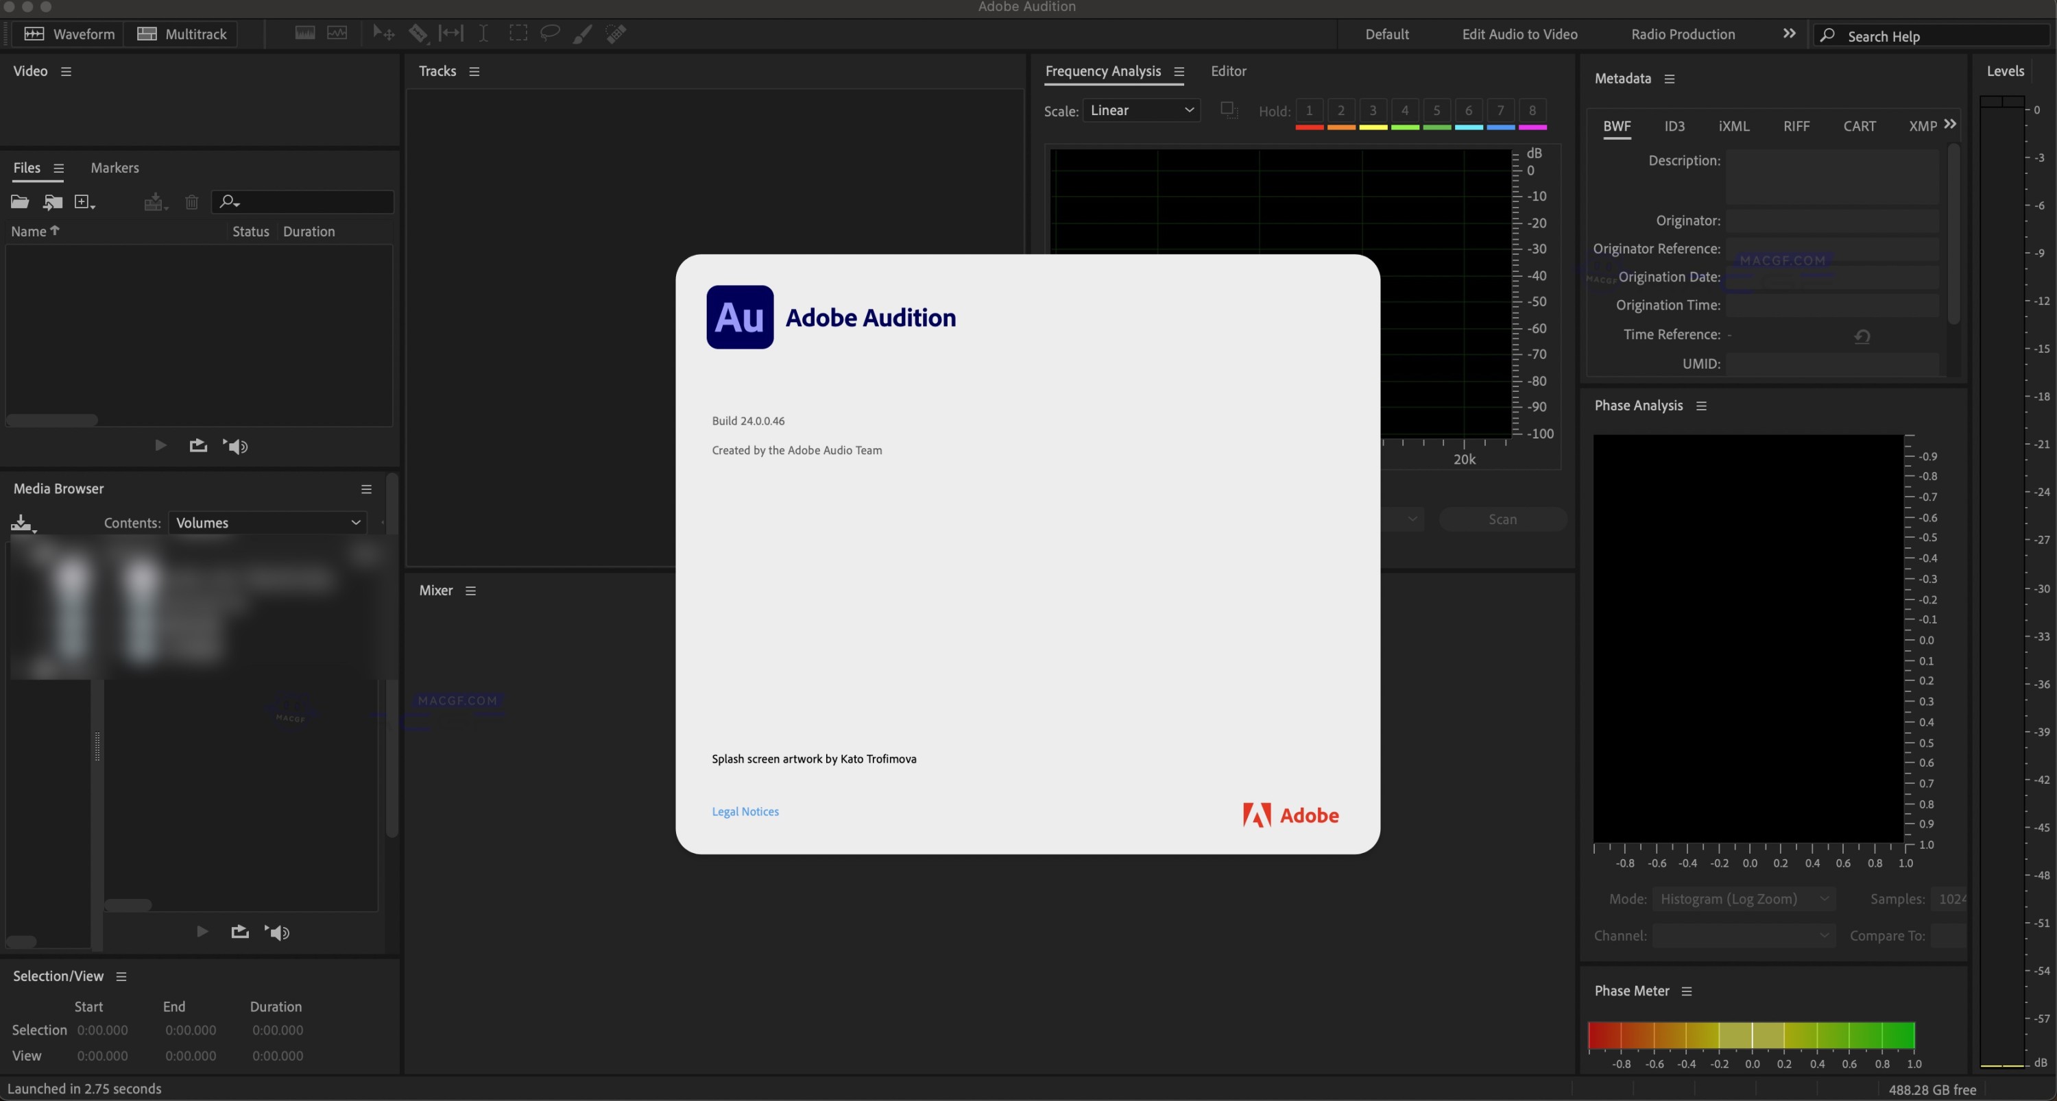This screenshot has width=2057, height=1101.
Task: Select the Paintbrush Selection tool
Action: pos(583,34)
